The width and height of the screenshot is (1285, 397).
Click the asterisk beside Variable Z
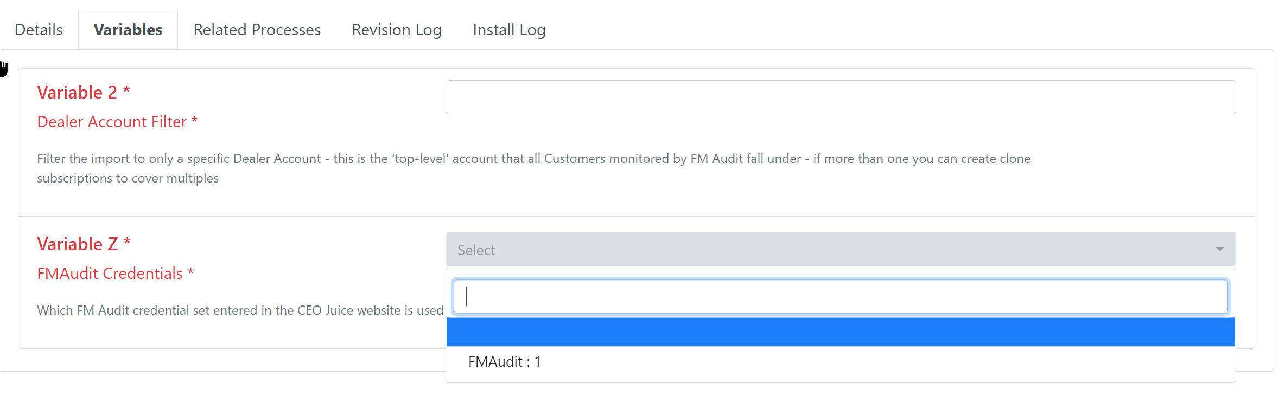click(x=127, y=242)
